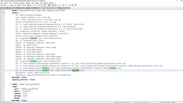Viewport: 183px width, 103px height.
Task: Toggle the Indent Guide icon
Action: [49, 5]
